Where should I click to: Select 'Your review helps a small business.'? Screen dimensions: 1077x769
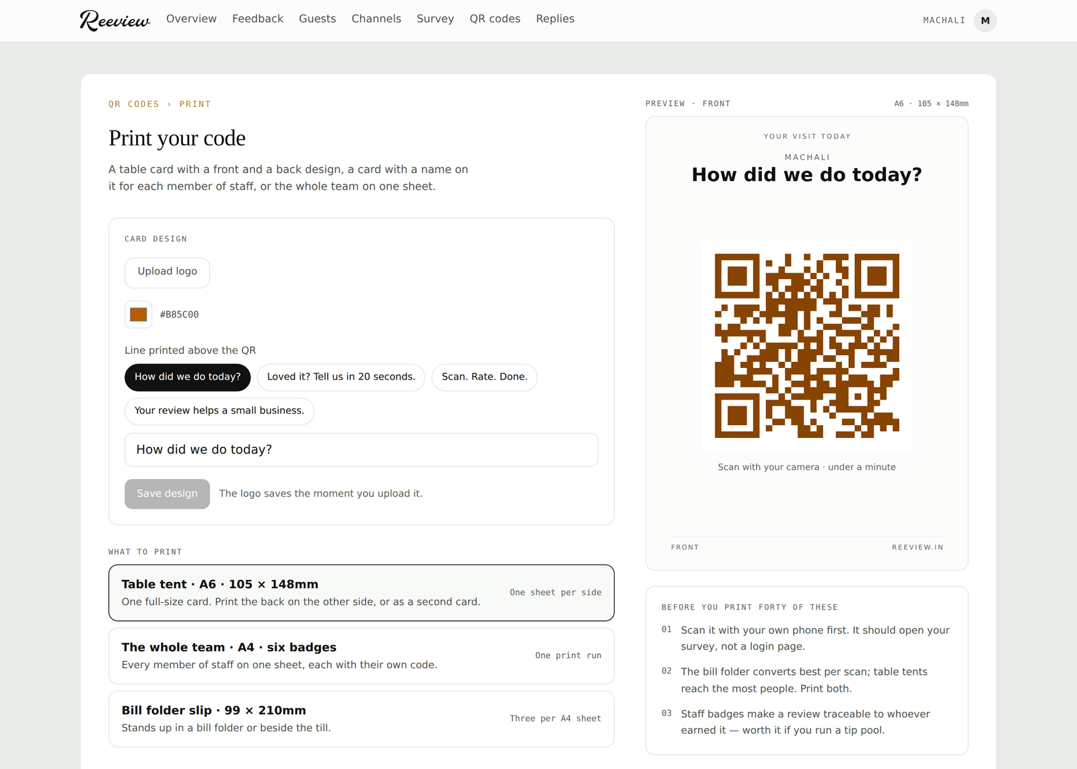[219, 411]
